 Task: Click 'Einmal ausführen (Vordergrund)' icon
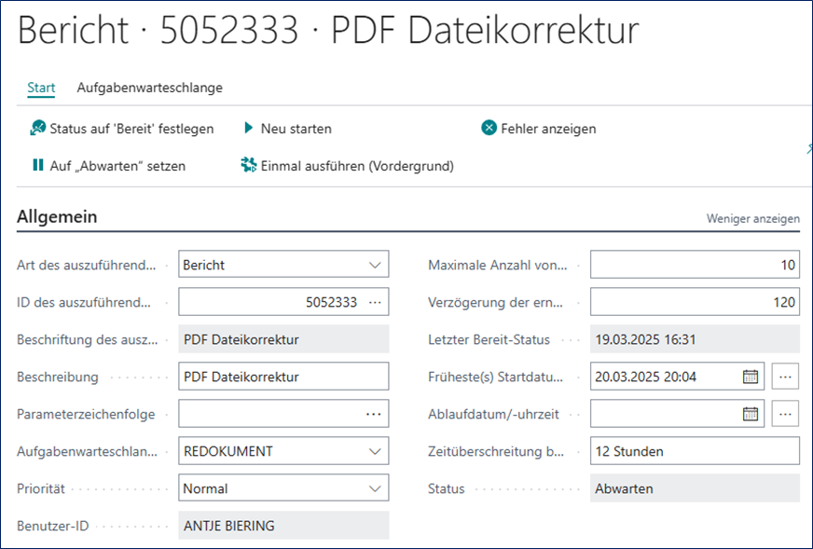[248, 166]
